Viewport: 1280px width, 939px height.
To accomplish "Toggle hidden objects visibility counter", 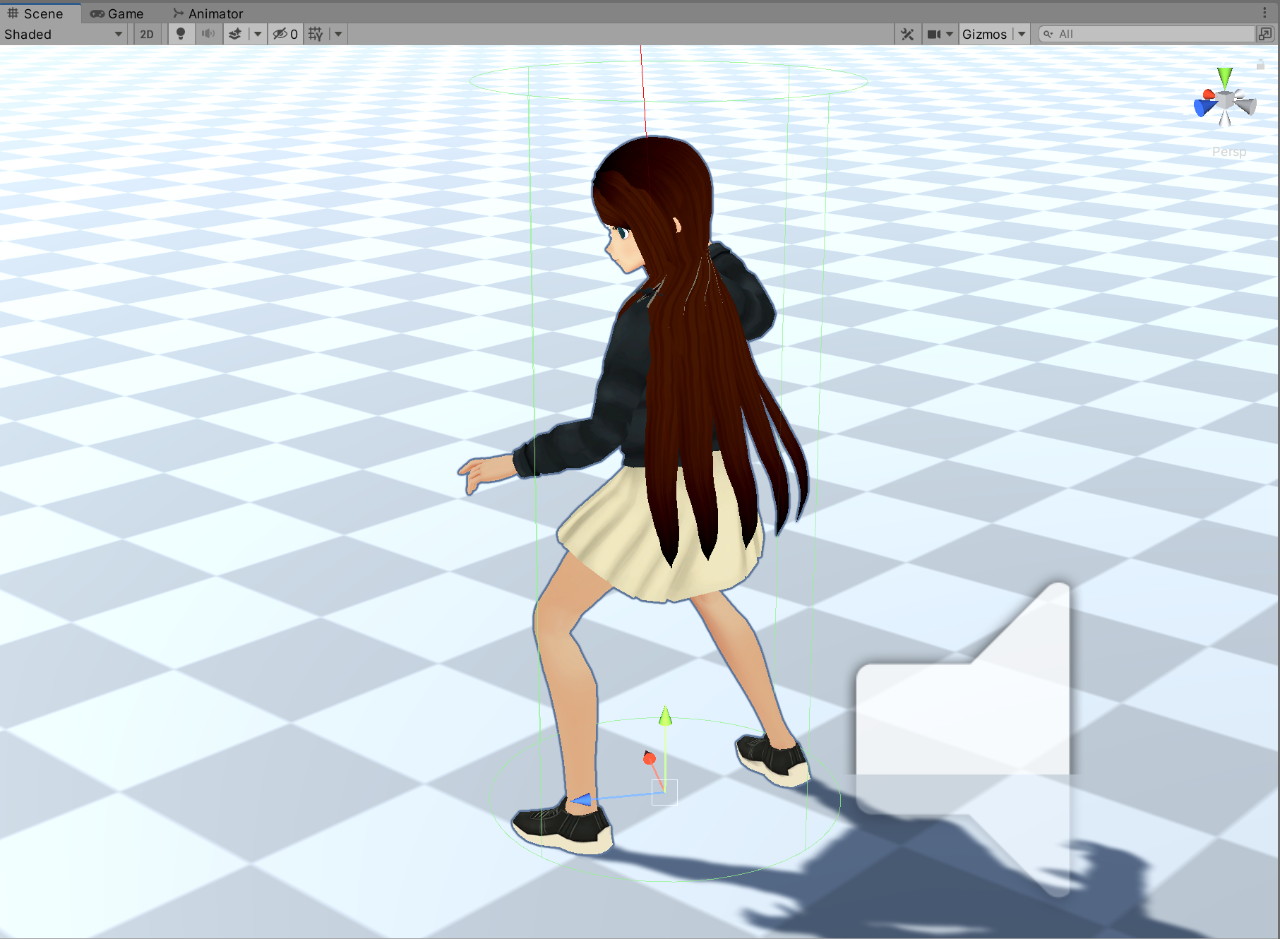I will point(285,34).
